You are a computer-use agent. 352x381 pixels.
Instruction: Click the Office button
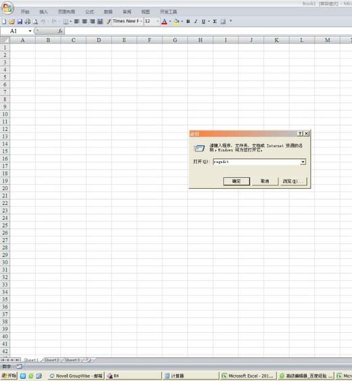click(7, 7)
